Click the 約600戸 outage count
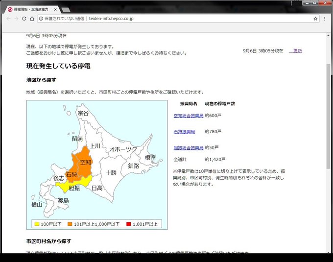Screen dimensions: 333x262 (213, 116)
